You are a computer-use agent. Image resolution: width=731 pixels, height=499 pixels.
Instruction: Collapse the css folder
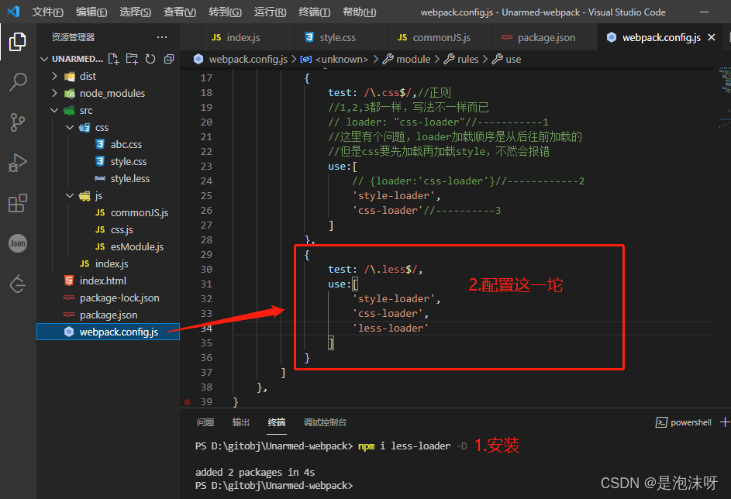click(69, 126)
